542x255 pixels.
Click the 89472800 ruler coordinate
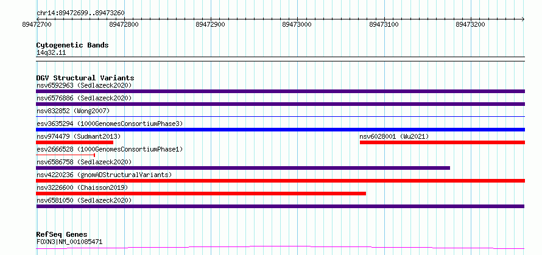coord(124,24)
